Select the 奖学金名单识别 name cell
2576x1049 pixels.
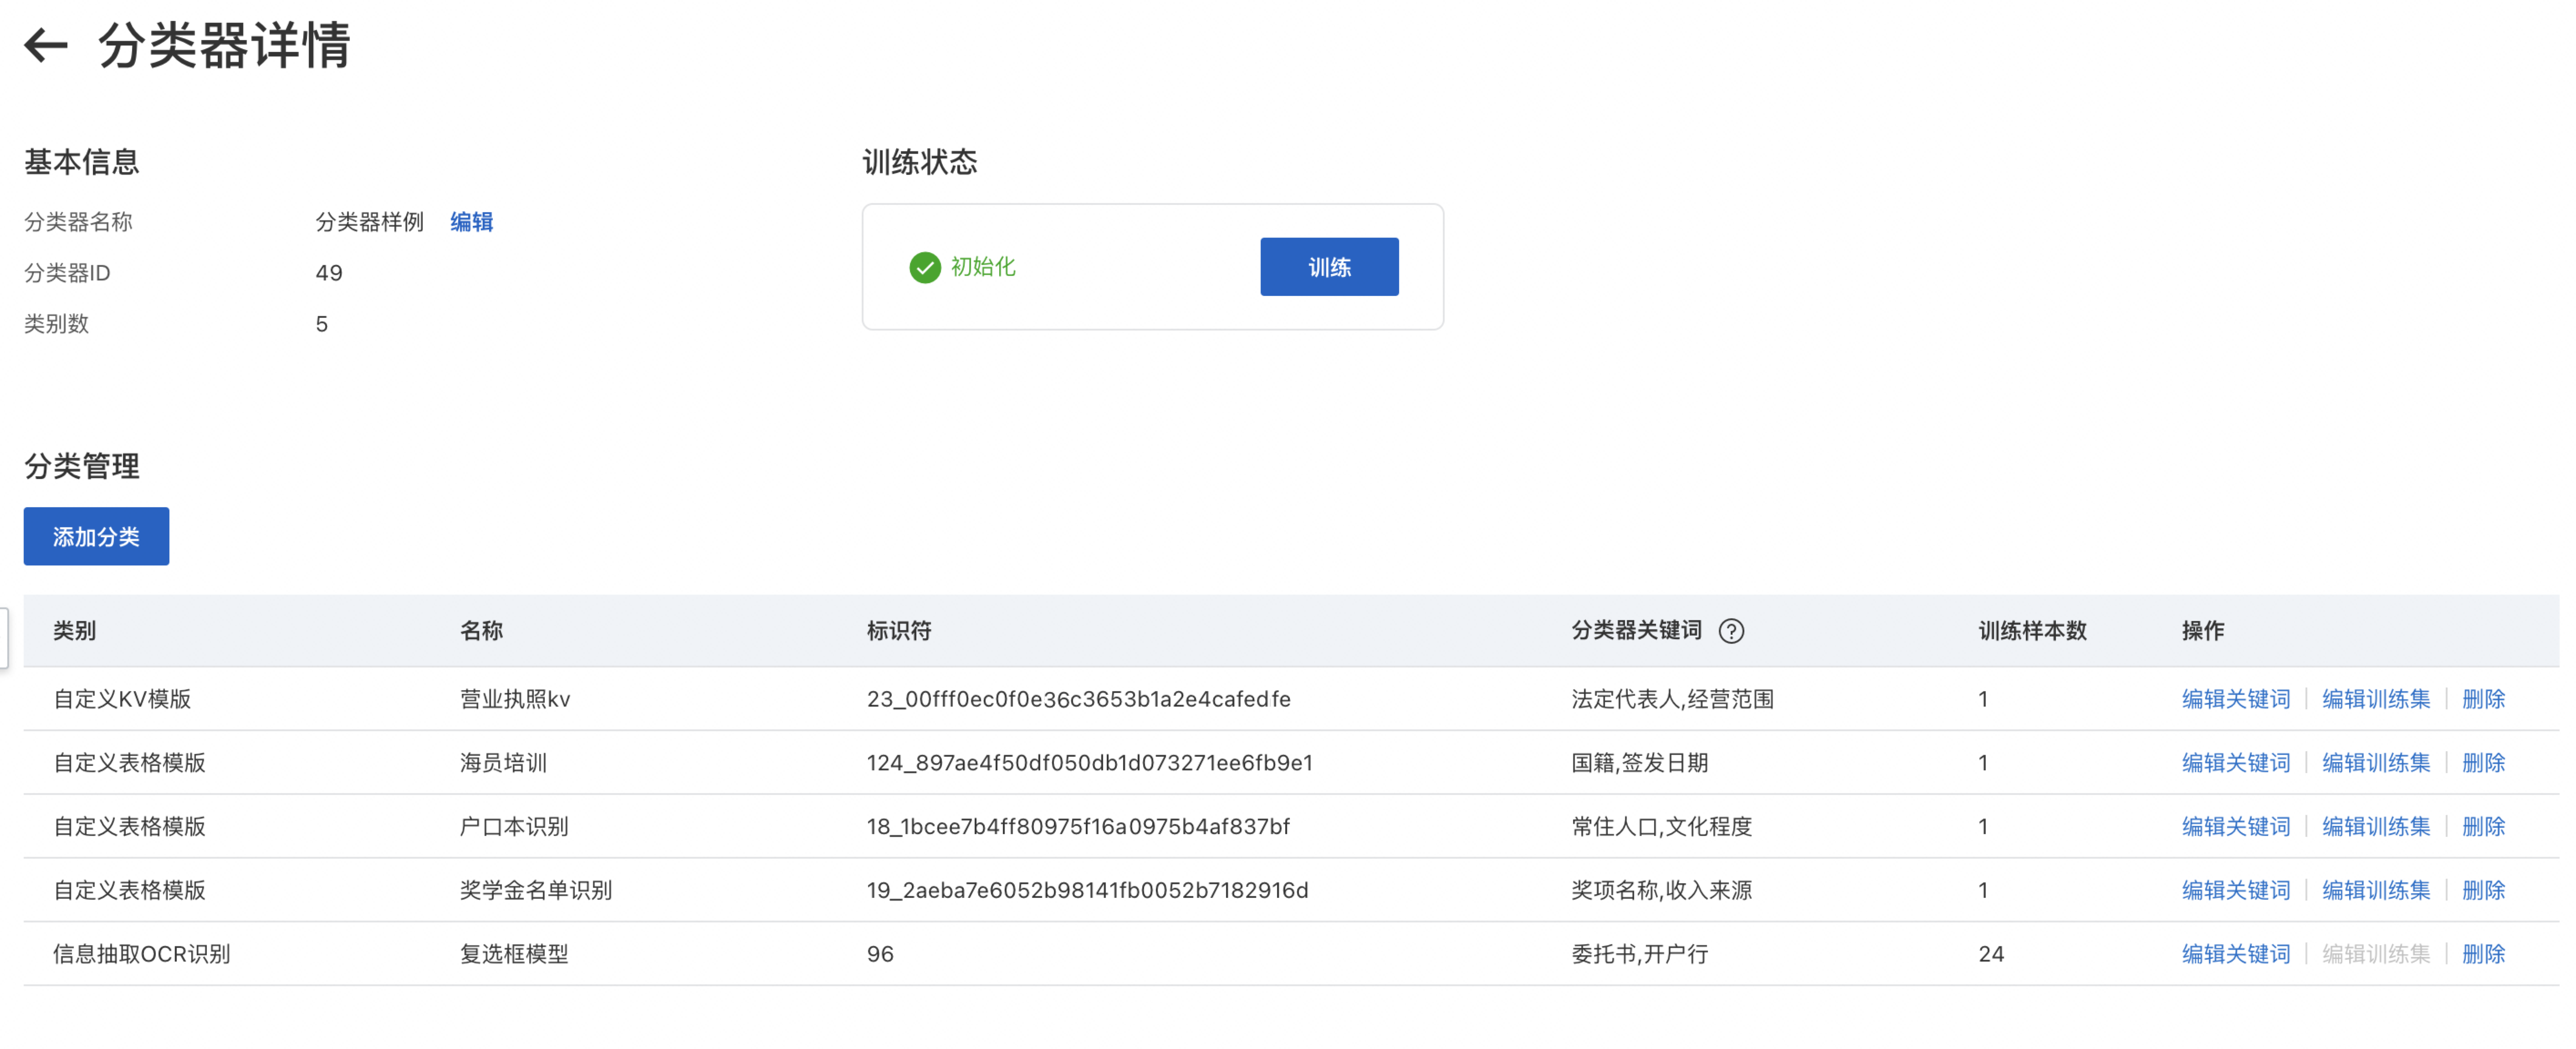536,890
